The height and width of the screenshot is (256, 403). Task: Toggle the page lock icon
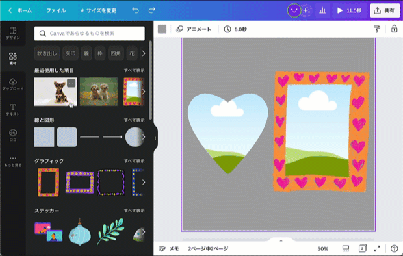(395, 29)
